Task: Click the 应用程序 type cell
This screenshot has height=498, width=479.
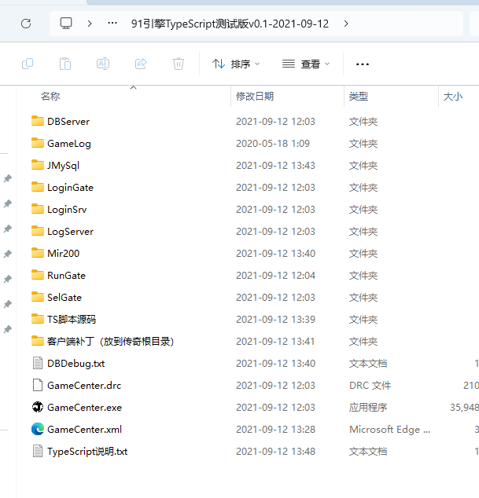Action: [368, 407]
